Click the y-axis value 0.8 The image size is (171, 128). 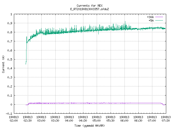click(x=10, y=32)
